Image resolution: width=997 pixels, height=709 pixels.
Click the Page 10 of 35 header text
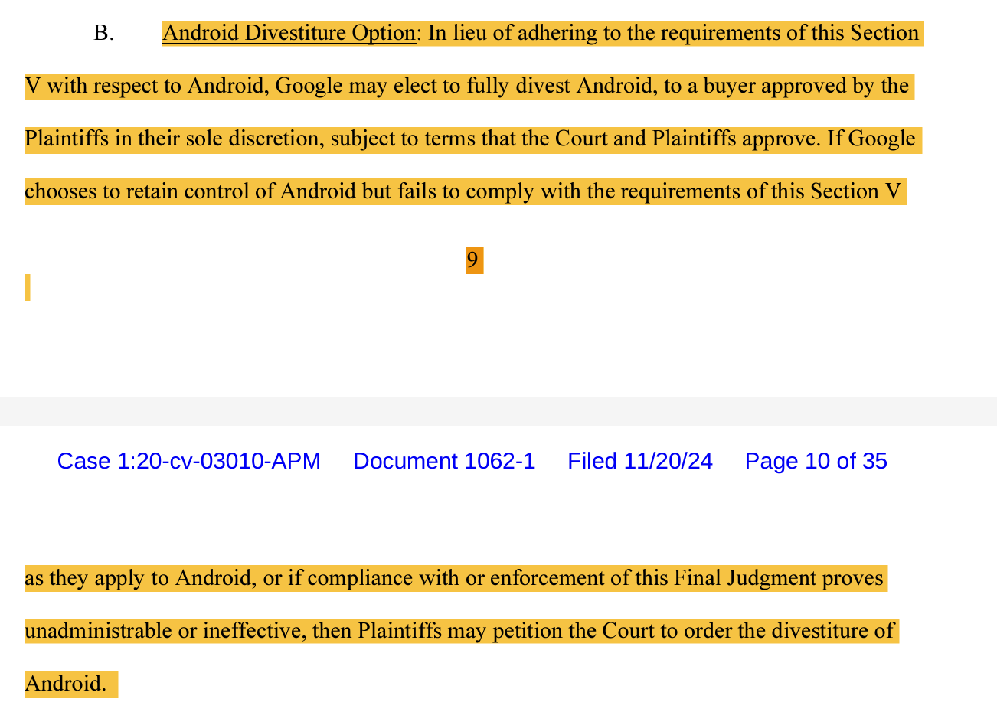(816, 461)
